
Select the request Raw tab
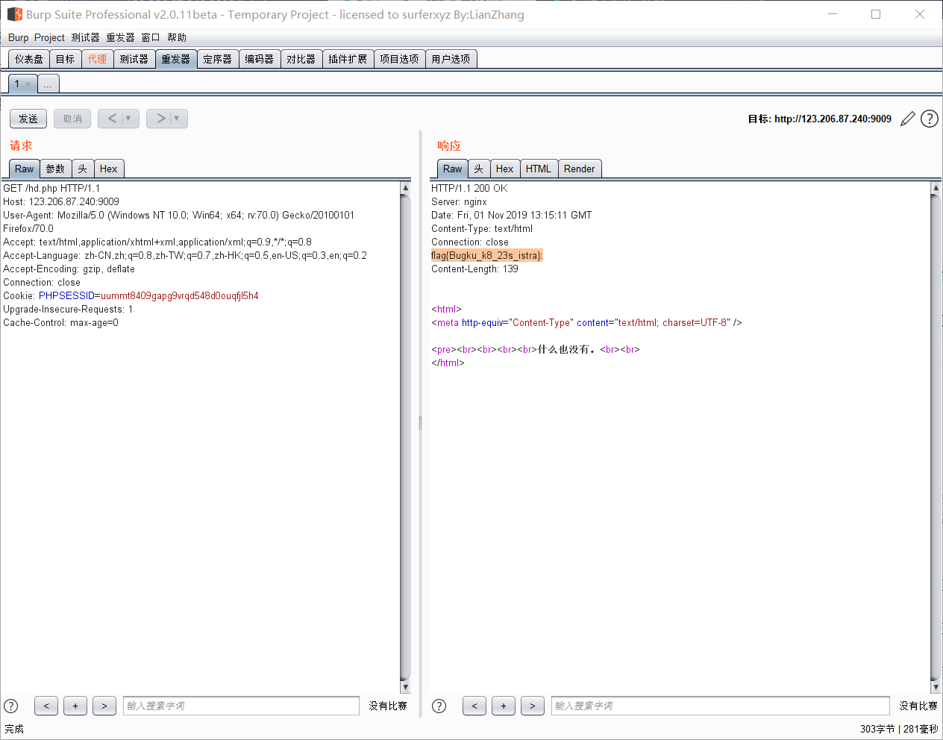click(x=25, y=169)
